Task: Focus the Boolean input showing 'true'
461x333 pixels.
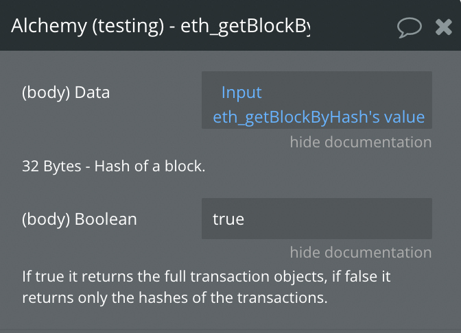Action: (316, 219)
